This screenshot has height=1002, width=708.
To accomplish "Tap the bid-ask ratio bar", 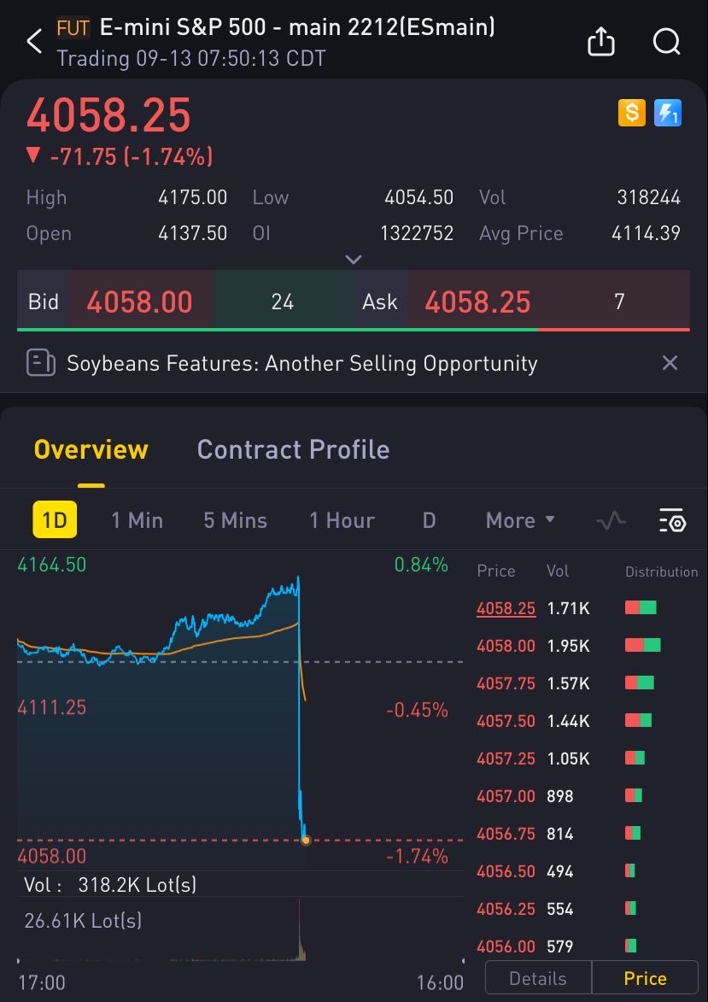I will [x=354, y=330].
